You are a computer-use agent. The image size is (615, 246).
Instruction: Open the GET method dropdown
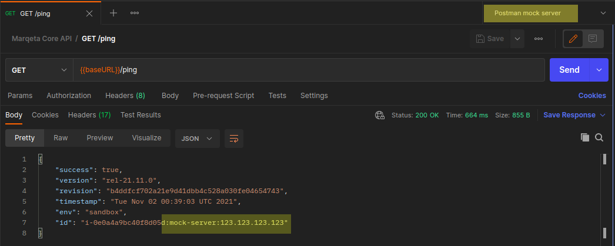pyautogui.click(x=39, y=70)
